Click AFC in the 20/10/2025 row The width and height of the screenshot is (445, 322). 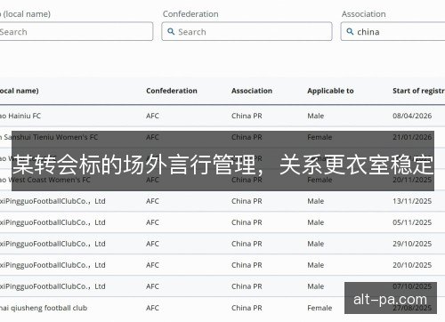click(x=152, y=265)
